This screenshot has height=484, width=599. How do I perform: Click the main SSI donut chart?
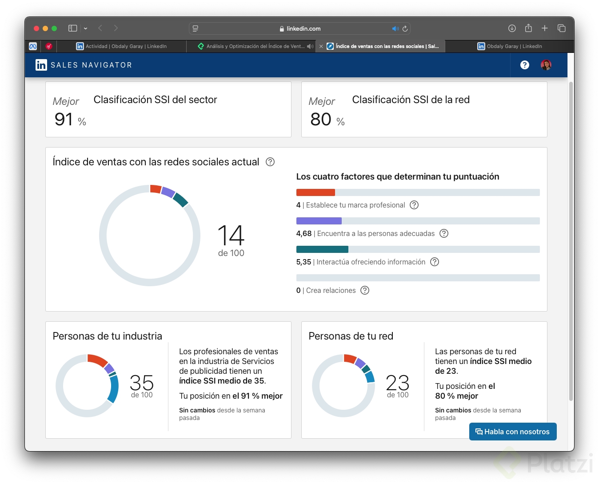(150, 236)
